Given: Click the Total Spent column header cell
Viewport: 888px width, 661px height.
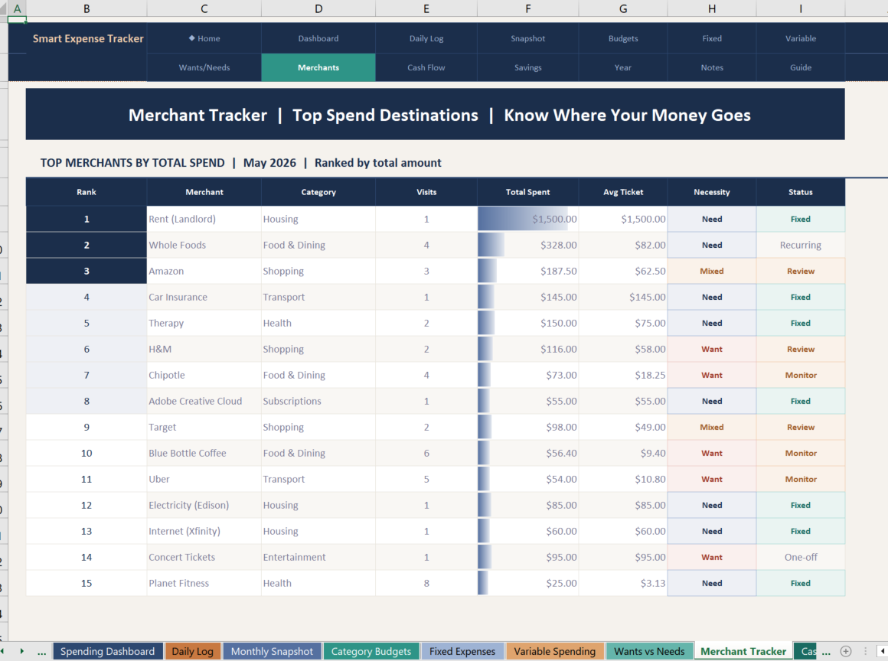Looking at the screenshot, I should click(527, 192).
